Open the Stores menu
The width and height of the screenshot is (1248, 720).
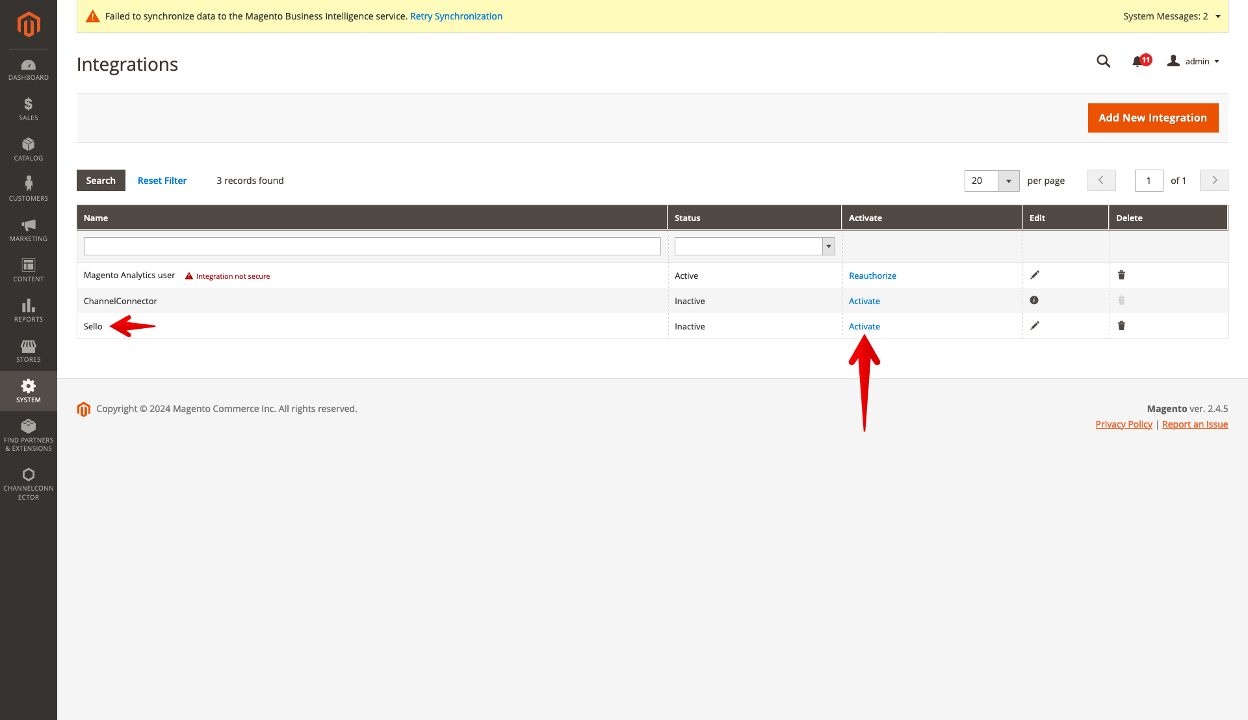click(29, 352)
